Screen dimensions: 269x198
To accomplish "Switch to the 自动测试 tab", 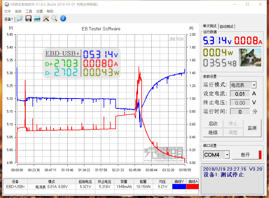I will pyautogui.click(x=227, y=26).
